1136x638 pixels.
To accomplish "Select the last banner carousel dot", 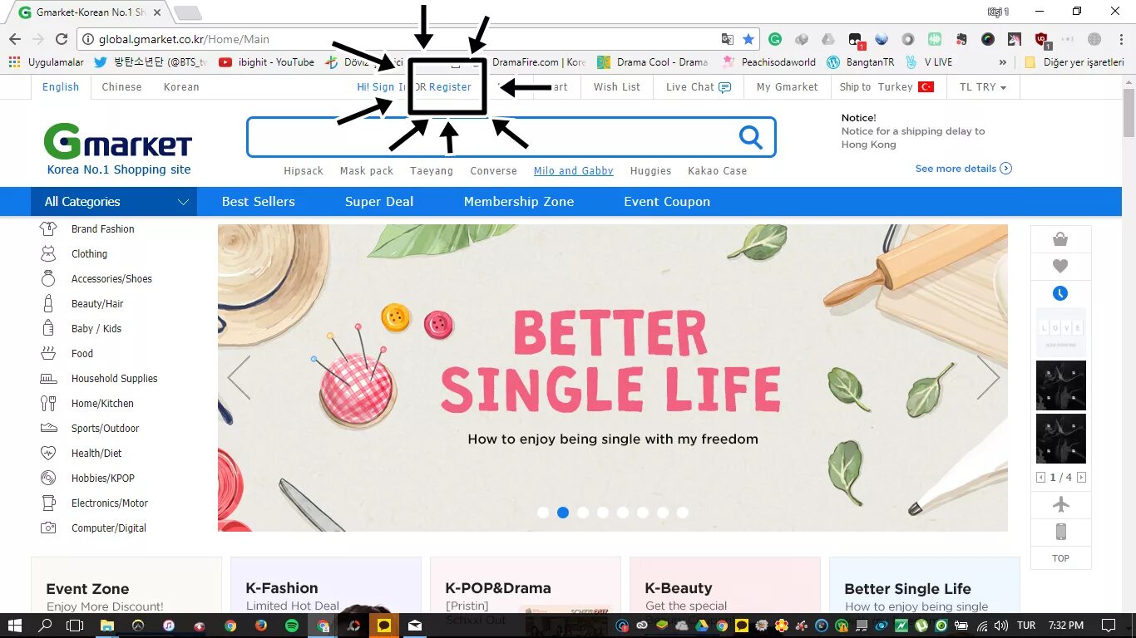I will (x=683, y=513).
